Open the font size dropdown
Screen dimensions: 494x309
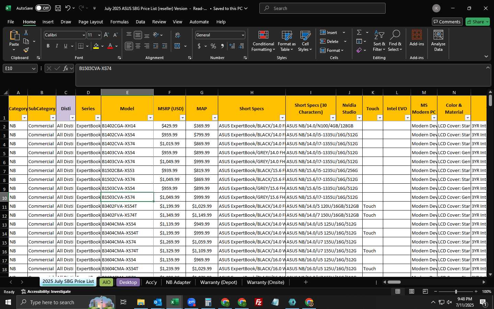coord(99,35)
